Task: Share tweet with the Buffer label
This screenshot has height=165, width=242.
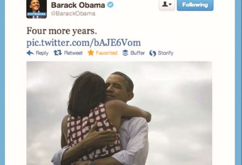Action: [x=138, y=53]
